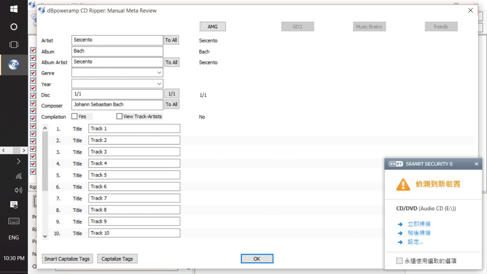Open Cortana search circle icon
Screen dimensions: 487x274
pos(14,27)
